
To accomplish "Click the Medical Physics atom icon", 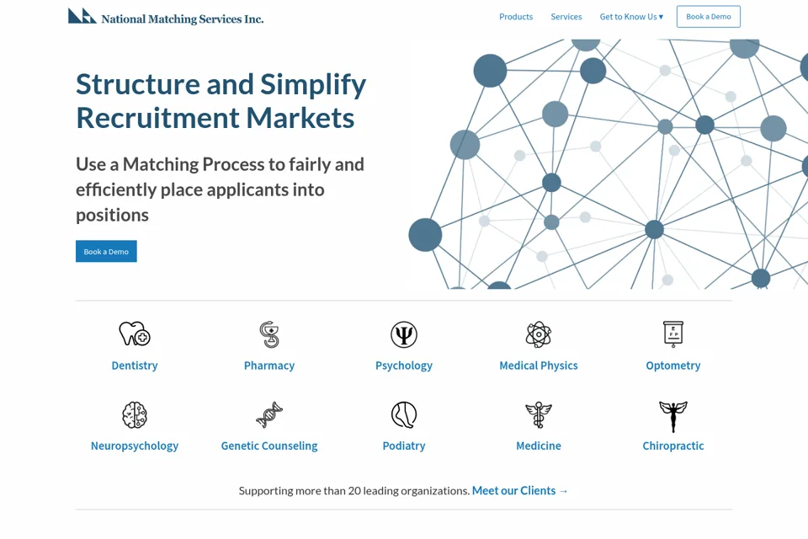I will [x=539, y=334].
